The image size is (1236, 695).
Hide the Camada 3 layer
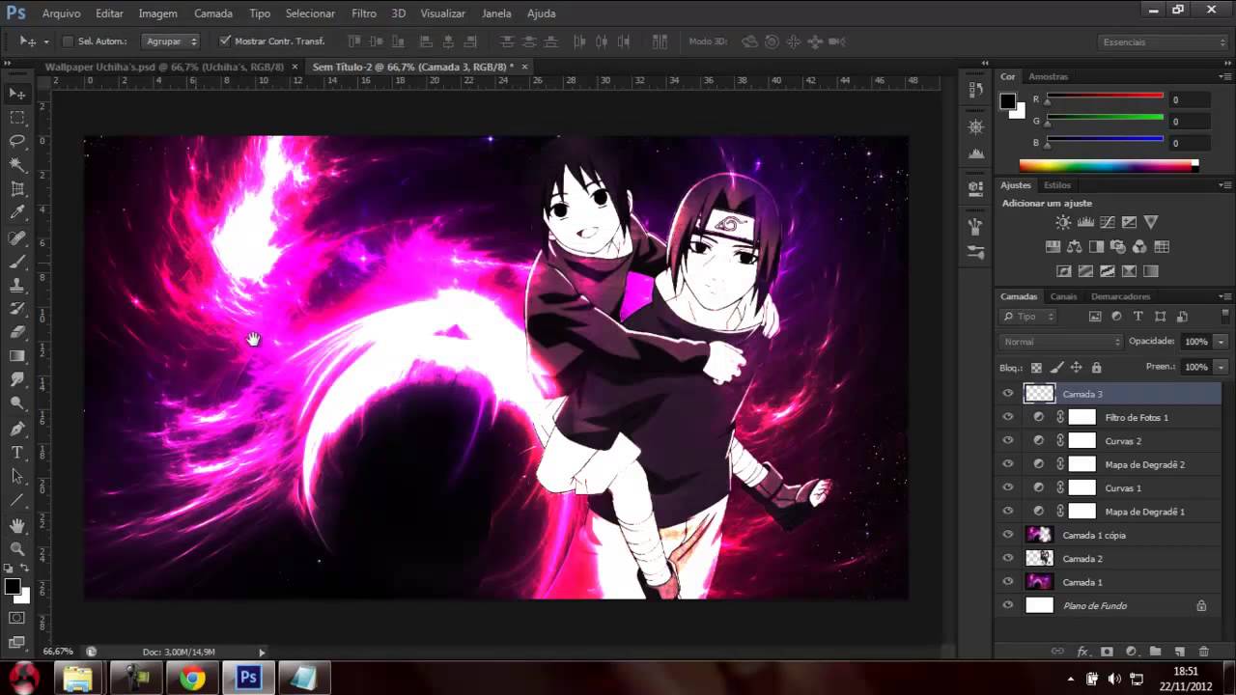(x=1008, y=394)
